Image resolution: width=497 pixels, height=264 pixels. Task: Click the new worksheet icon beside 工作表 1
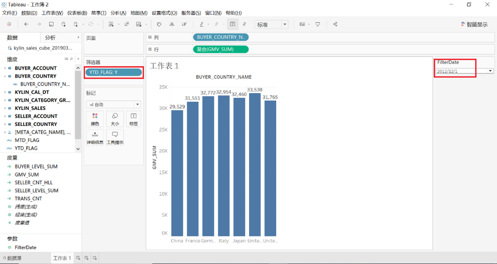[78, 258]
